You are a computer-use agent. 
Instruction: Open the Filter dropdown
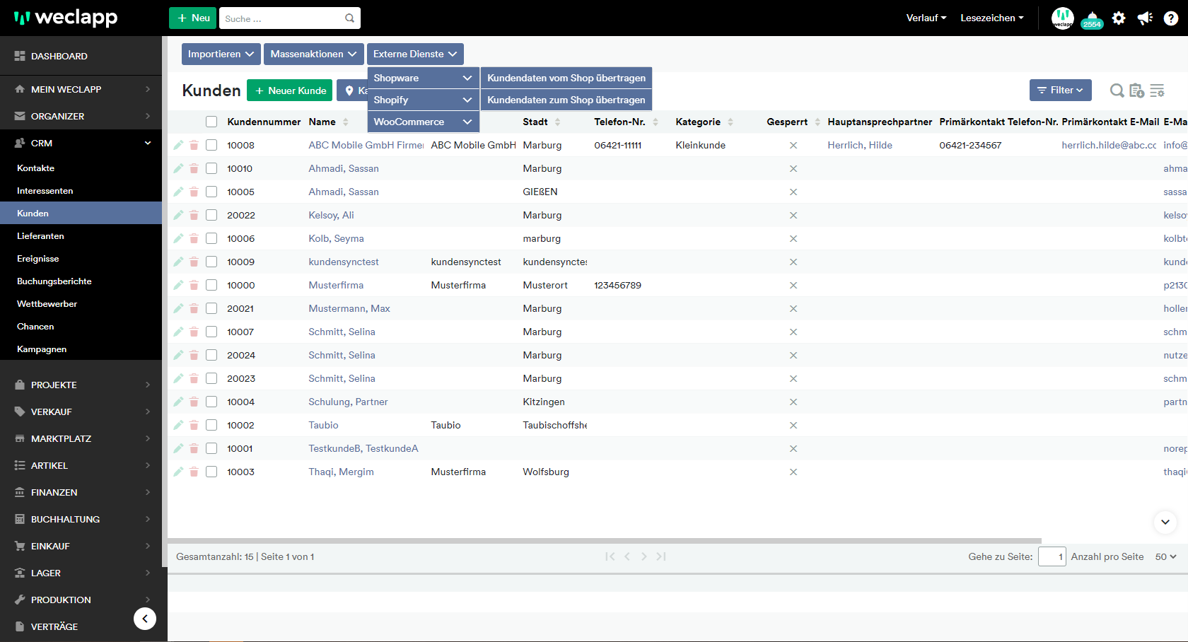pos(1060,90)
